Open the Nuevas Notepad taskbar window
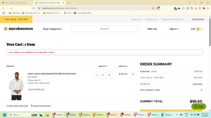 pyautogui.click(x=166, y=115)
